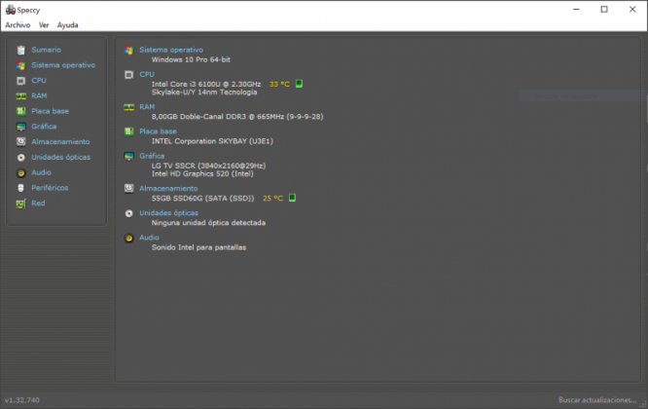Open Unidades ópticas sidebar section
The width and height of the screenshot is (648, 409).
coord(60,157)
